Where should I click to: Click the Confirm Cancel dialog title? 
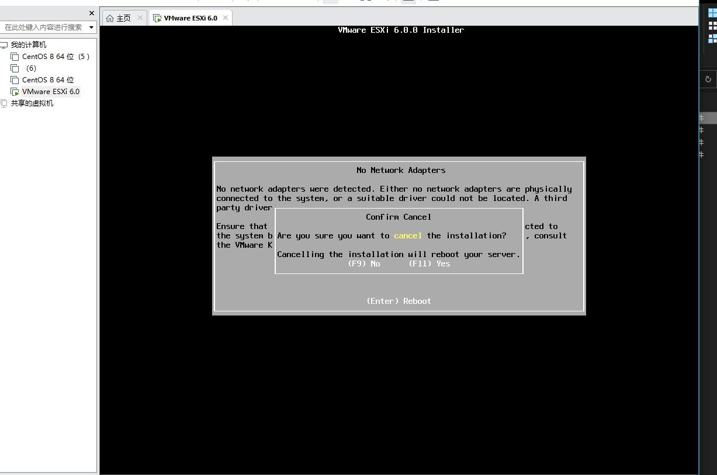click(399, 217)
